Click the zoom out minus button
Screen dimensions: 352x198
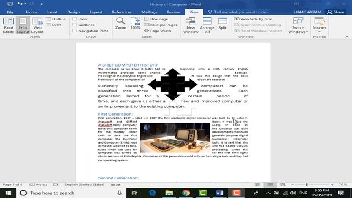[292, 185]
